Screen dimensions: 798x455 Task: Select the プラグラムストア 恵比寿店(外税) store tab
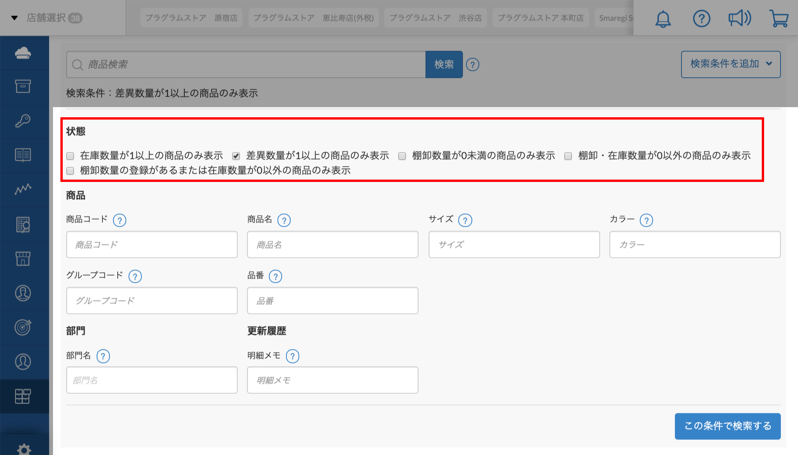[313, 18]
